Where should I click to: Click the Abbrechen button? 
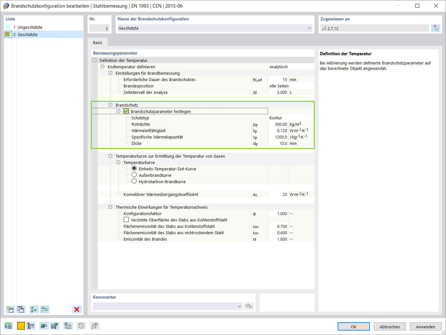pos(390,327)
